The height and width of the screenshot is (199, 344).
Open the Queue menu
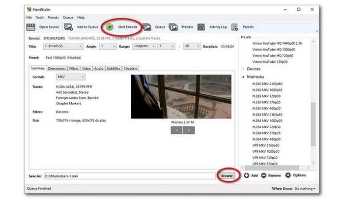point(68,17)
